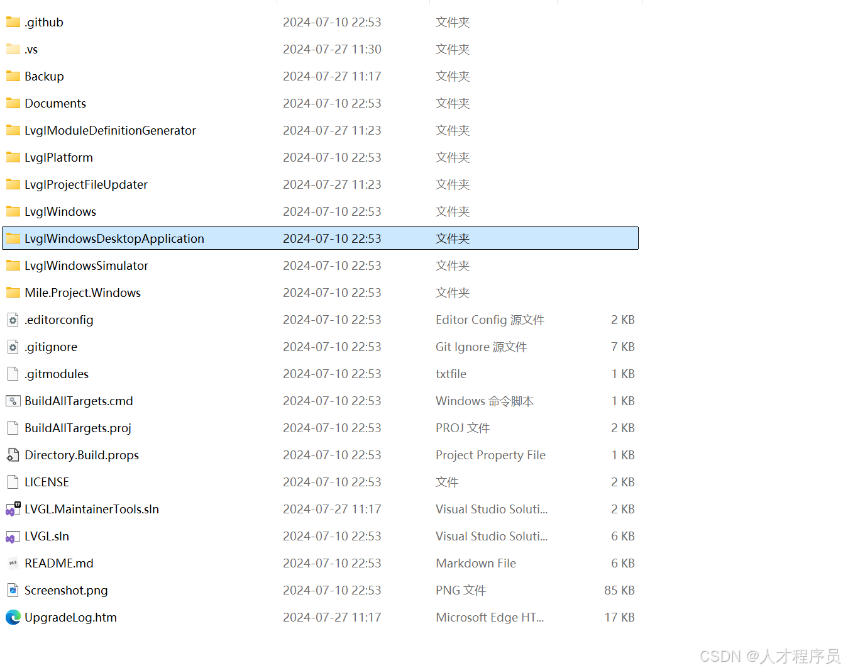This screenshot has height=670, width=843.
Task: Click the Backup folder icon
Action: pyautogui.click(x=13, y=76)
